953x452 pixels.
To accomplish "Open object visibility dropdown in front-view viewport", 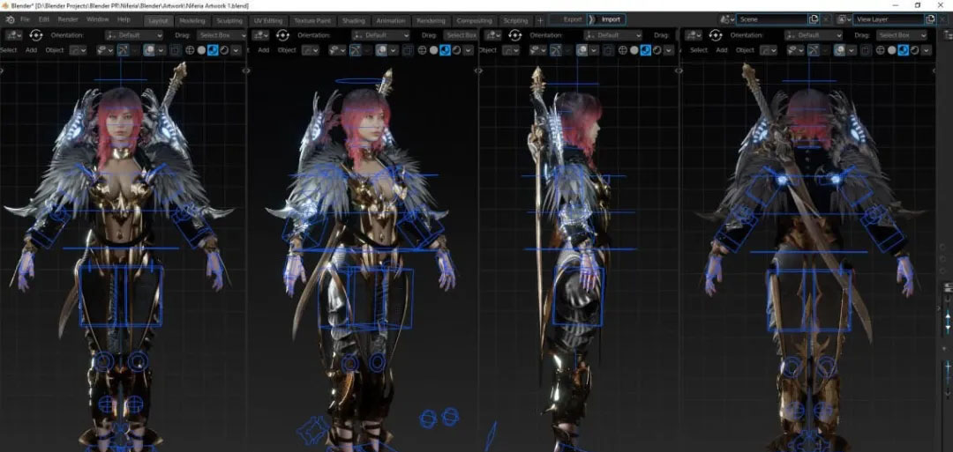I will pyautogui.click(x=105, y=49).
